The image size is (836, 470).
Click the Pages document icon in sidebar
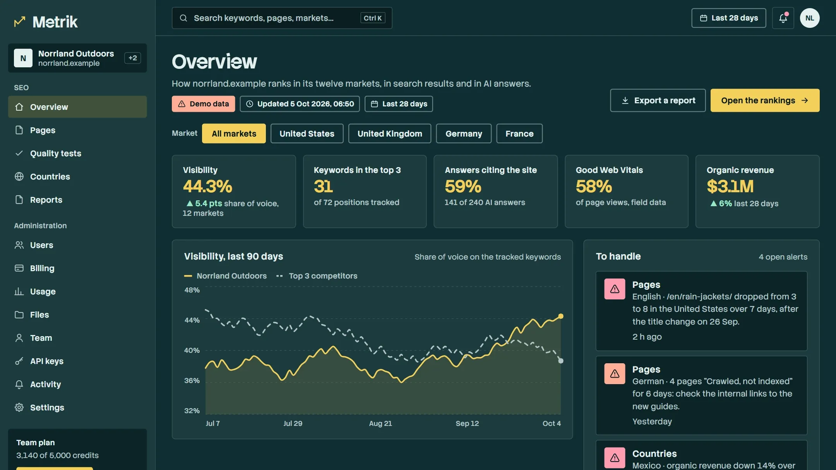click(x=19, y=130)
